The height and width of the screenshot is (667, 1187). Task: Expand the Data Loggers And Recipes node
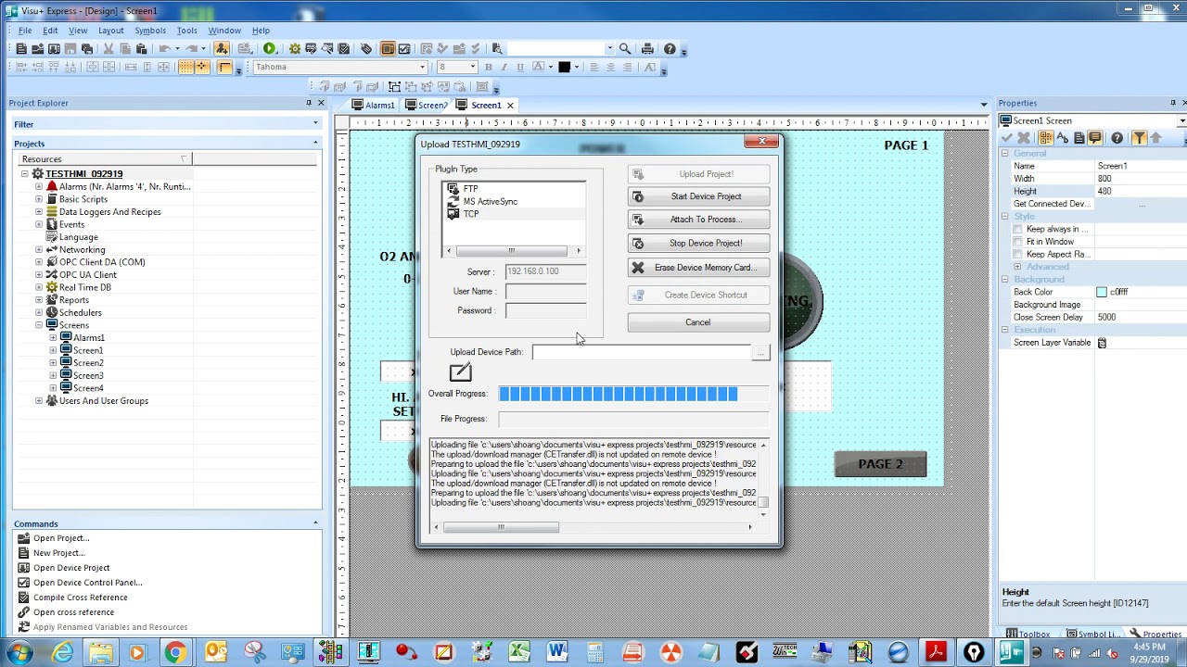(39, 211)
